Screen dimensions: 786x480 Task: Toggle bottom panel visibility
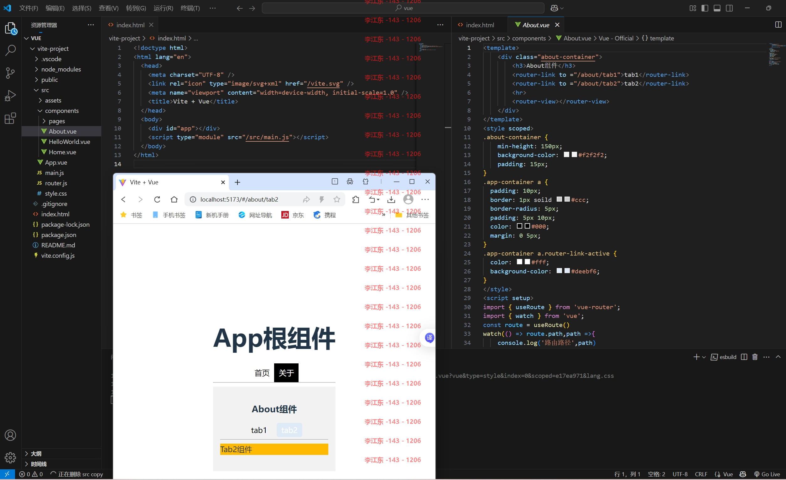tap(717, 8)
